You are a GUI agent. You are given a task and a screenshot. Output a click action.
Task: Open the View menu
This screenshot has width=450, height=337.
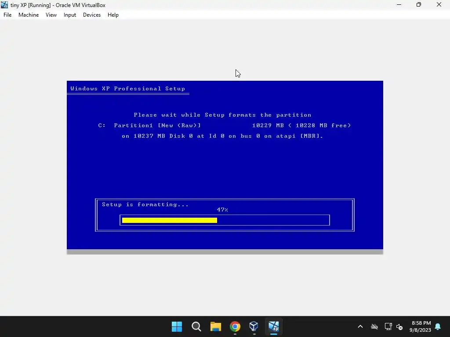pos(51,15)
